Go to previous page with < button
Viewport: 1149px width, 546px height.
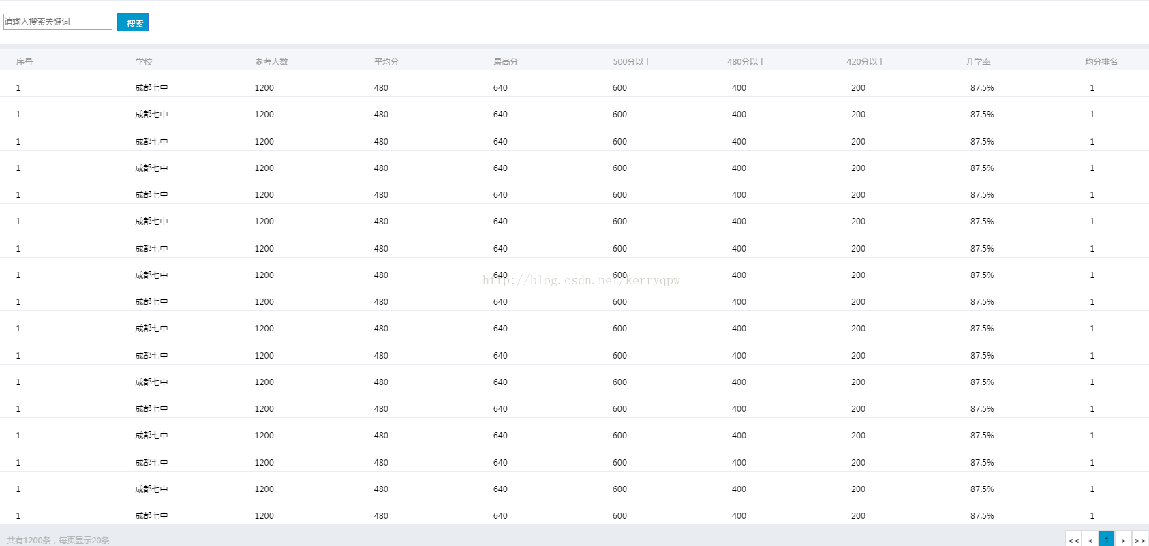pyautogui.click(x=1090, y=539)
